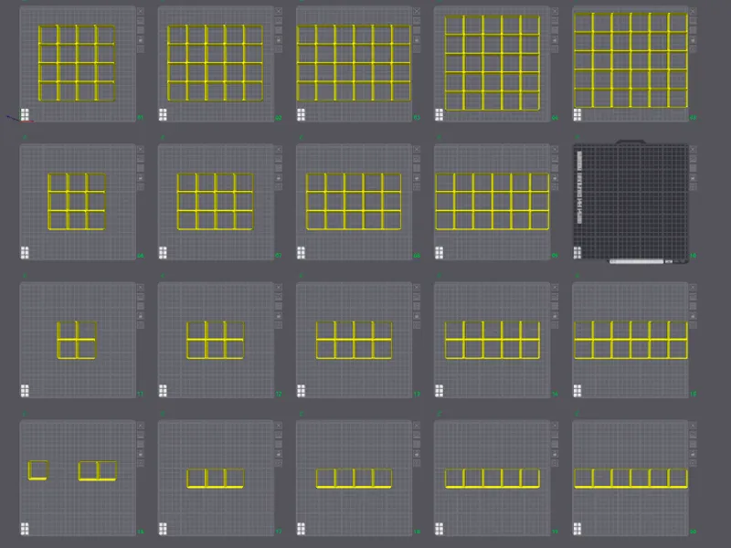Arrange objects on plate 18
731x548 pixels.
pyautogui.click(x=417, y=445)
